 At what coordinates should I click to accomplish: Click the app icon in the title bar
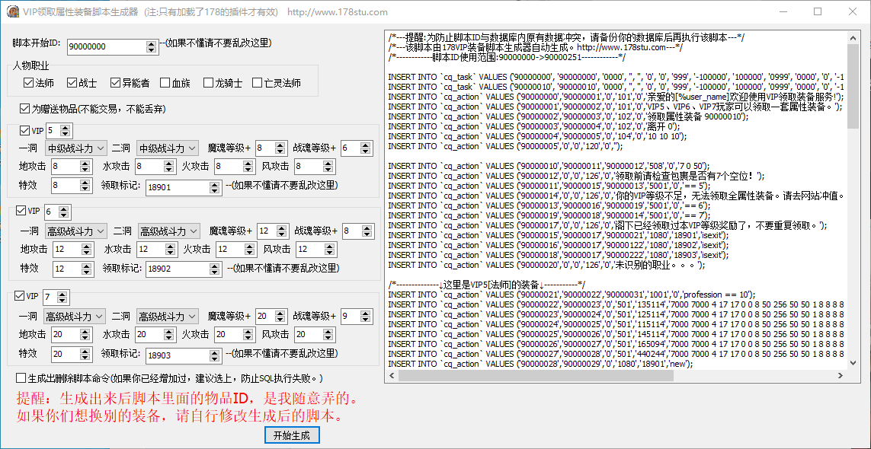tap(11, 12)
